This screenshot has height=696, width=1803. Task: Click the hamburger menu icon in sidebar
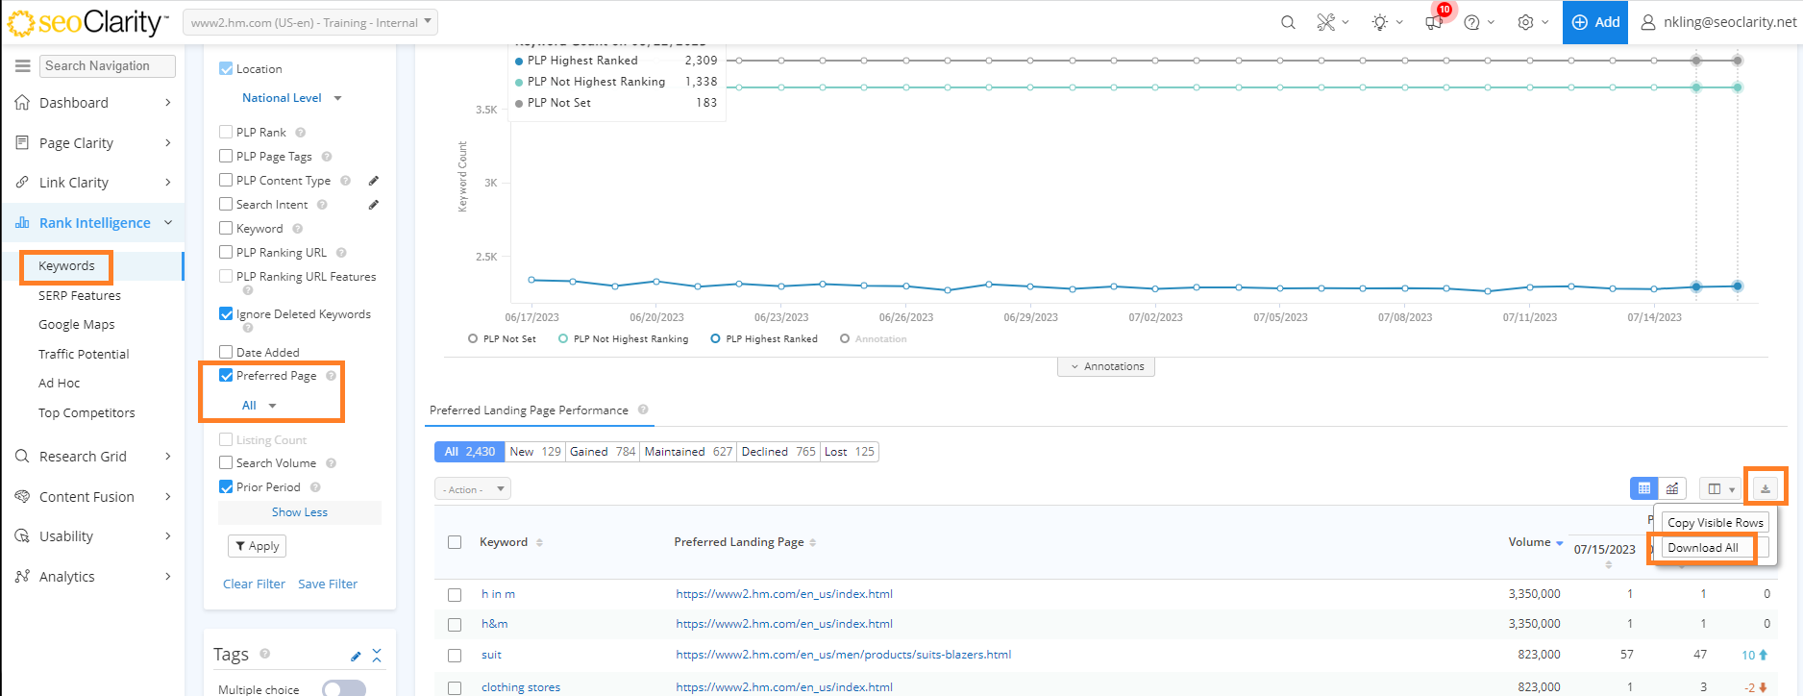22,66
